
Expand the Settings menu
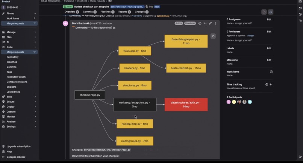19,126
